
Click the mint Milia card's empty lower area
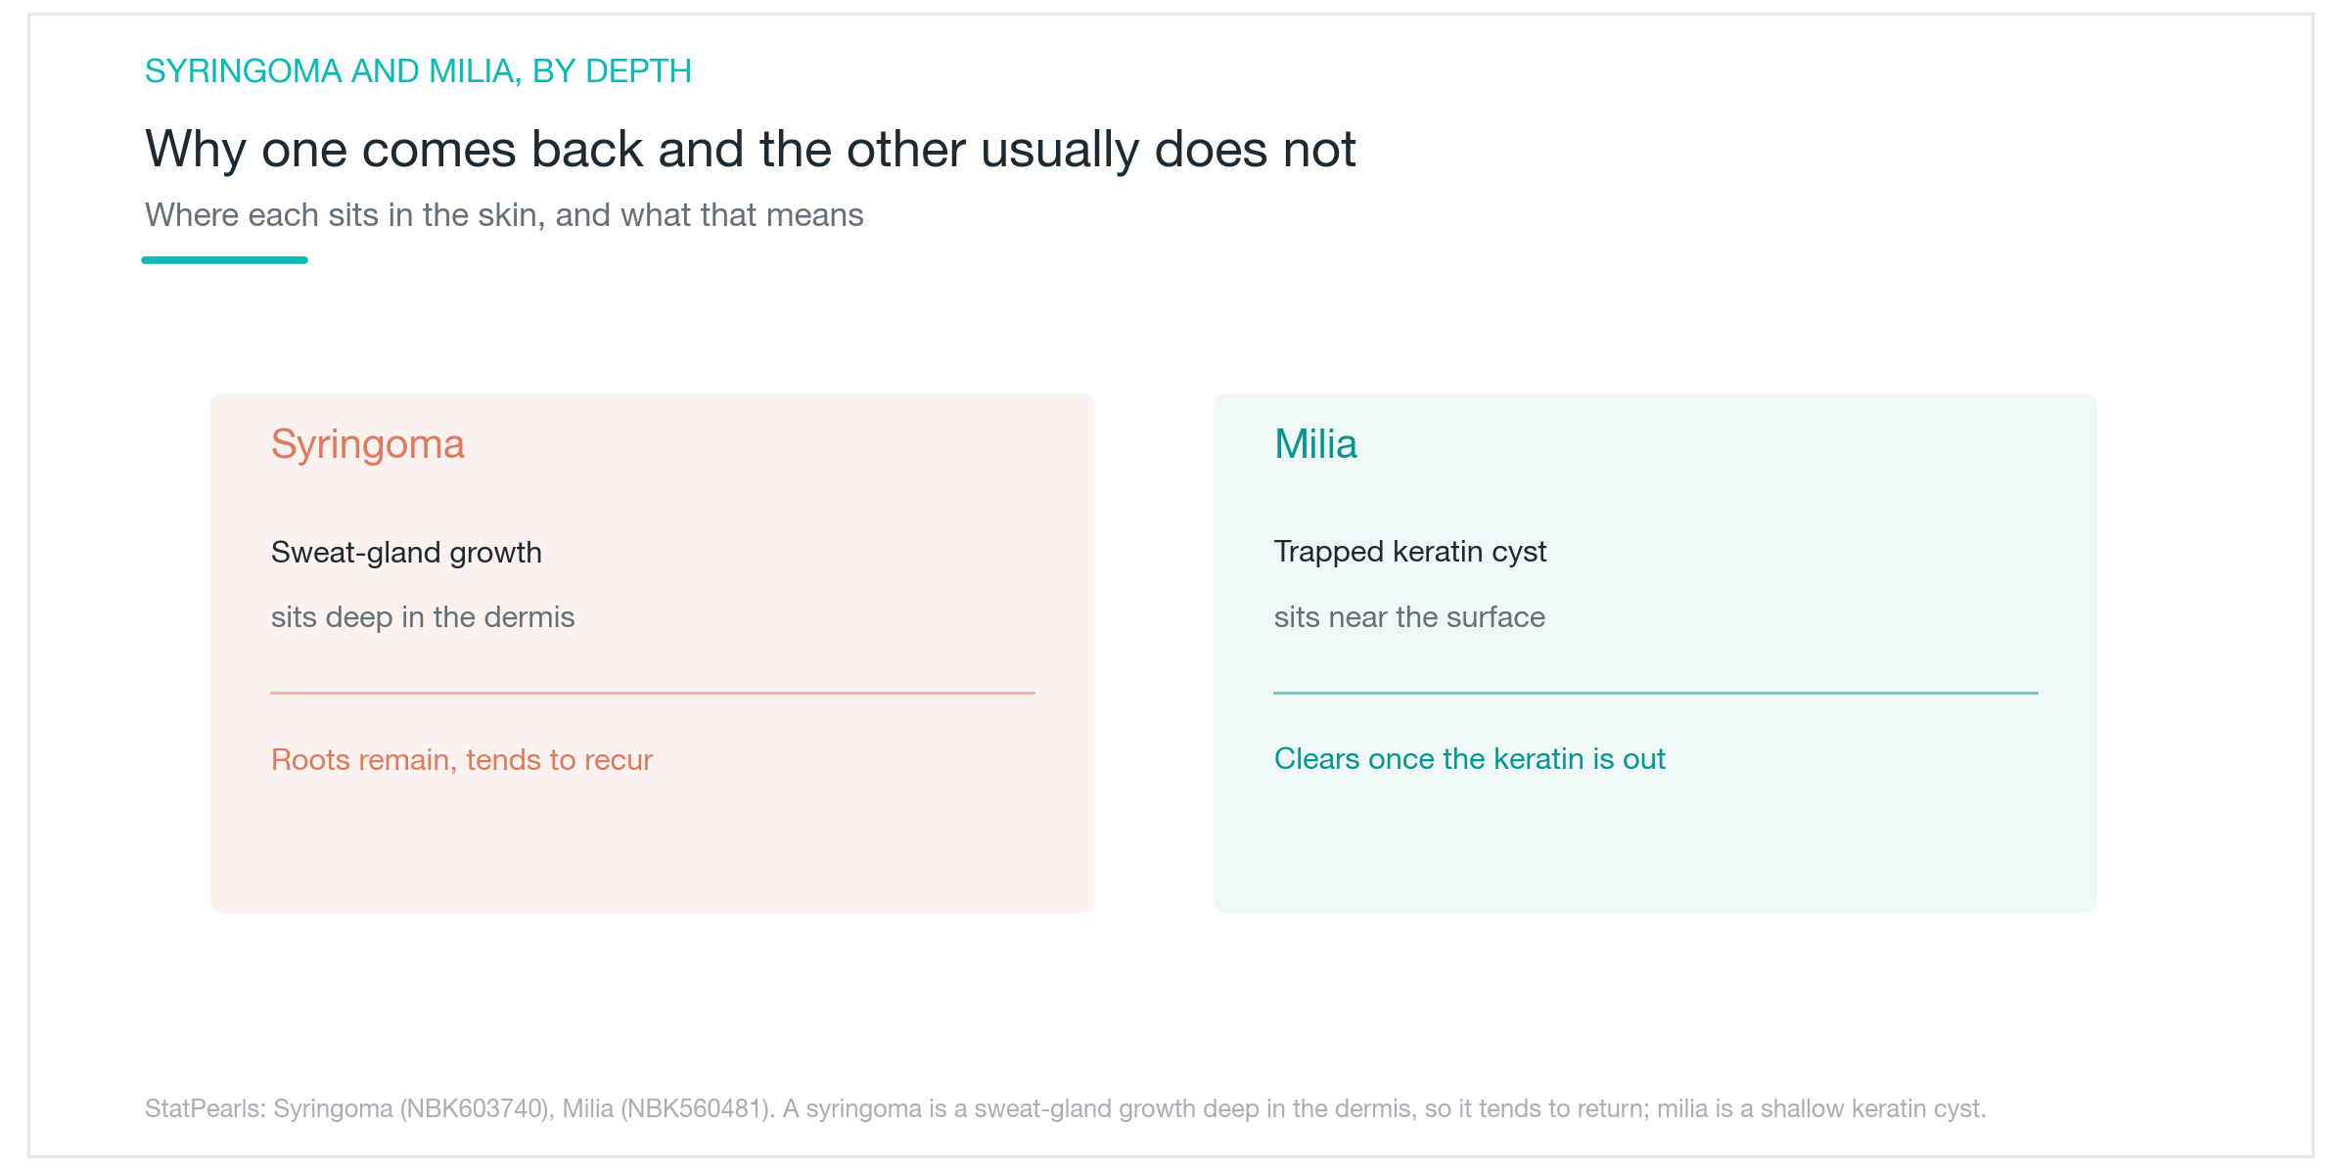(x=1655, y=846)
